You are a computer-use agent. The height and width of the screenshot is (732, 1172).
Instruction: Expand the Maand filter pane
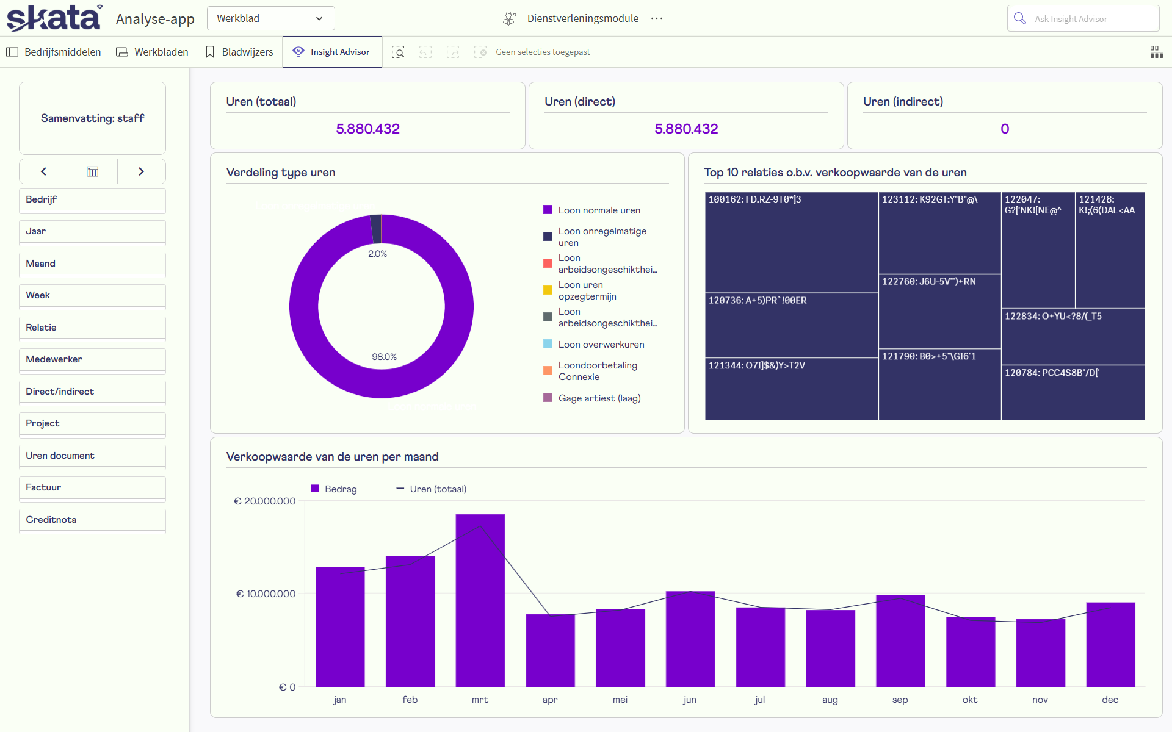92,264
